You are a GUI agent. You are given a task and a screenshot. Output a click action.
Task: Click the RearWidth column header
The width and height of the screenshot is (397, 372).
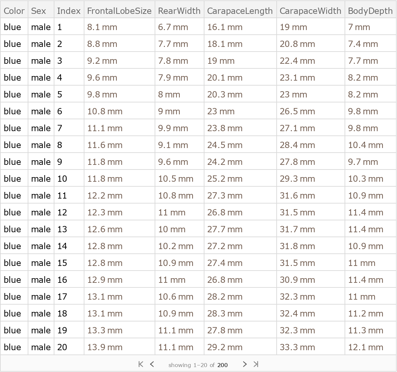(x=179, y=11)
